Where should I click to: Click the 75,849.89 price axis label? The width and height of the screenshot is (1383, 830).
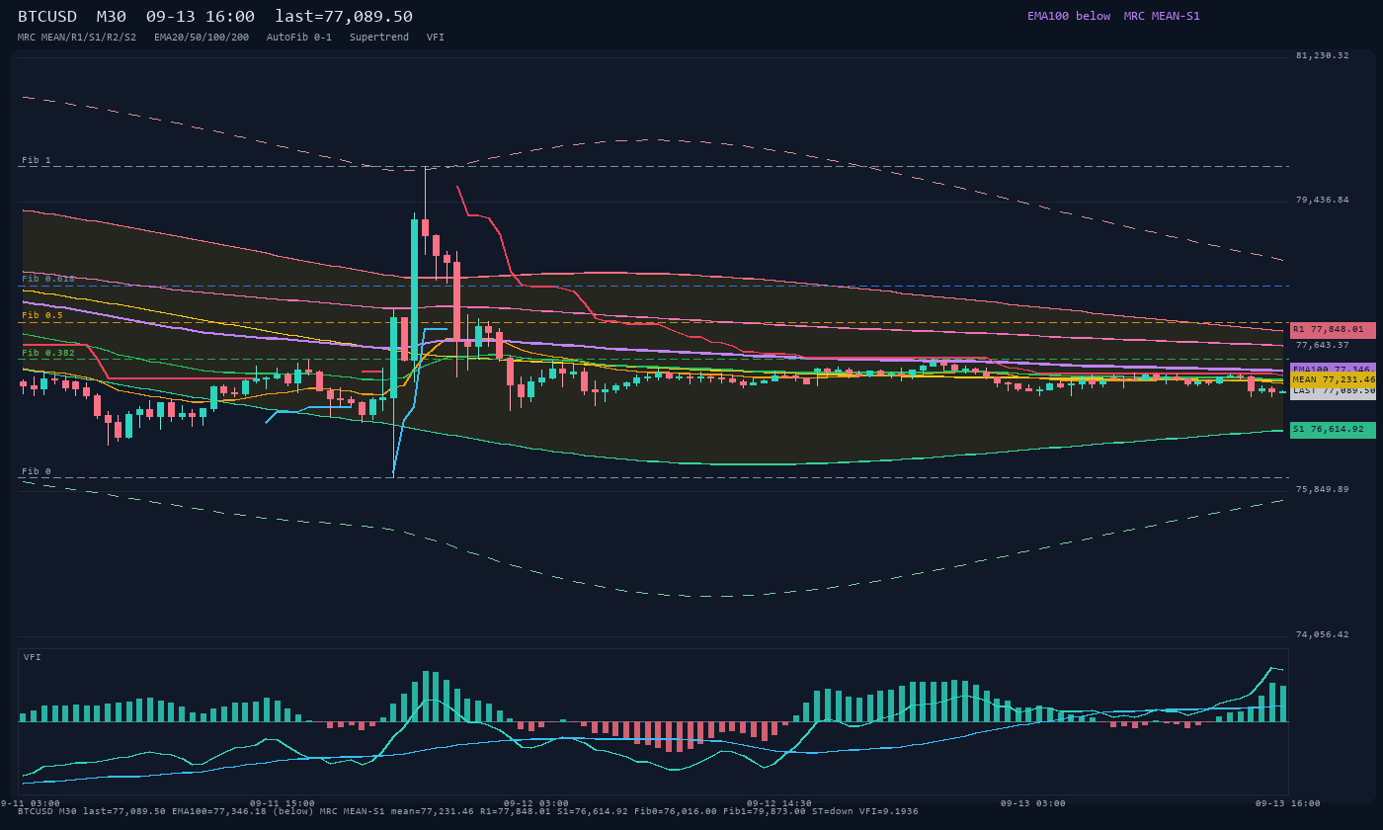click(x=1322, y=489)
